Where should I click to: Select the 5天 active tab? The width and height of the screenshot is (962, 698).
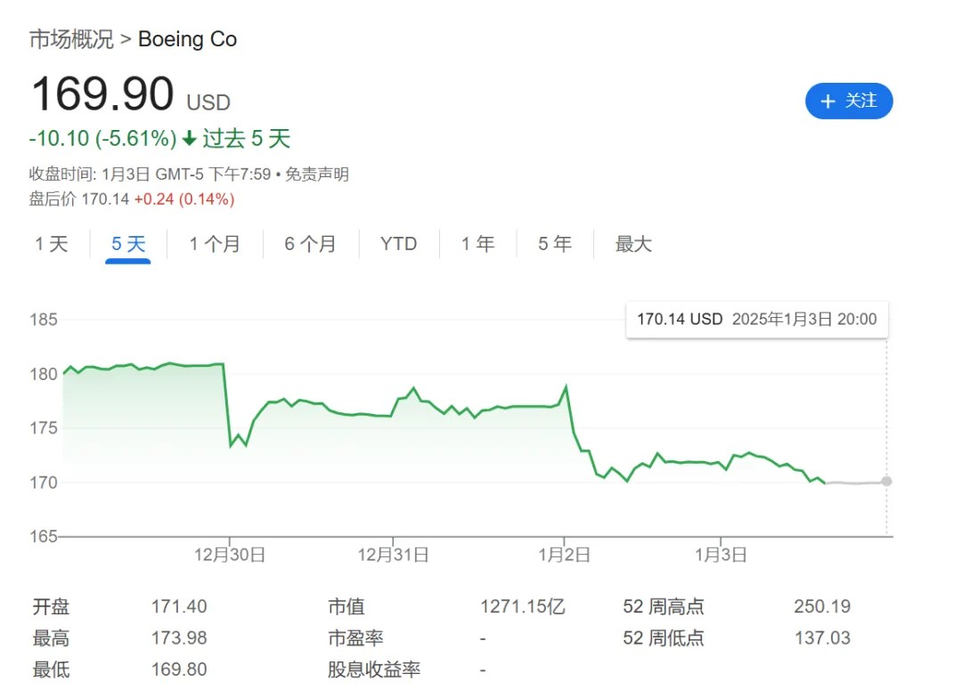point(128,243)
